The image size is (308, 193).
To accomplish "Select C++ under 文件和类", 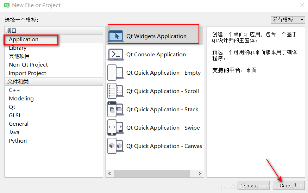I will coord(14,90).
